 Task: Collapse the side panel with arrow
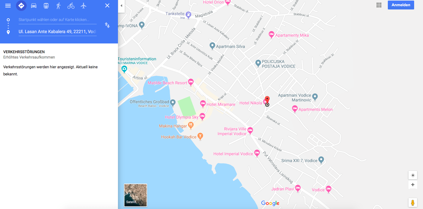point(121,6)
